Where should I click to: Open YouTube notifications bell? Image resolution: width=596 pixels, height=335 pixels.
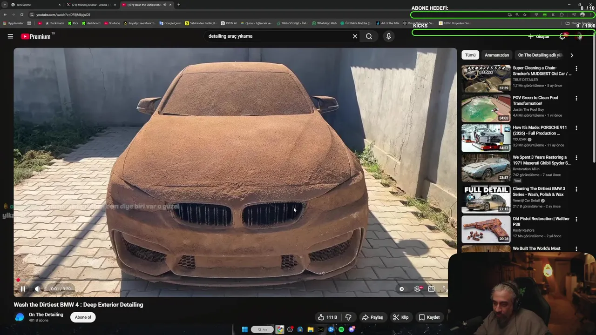coord(562,36)
